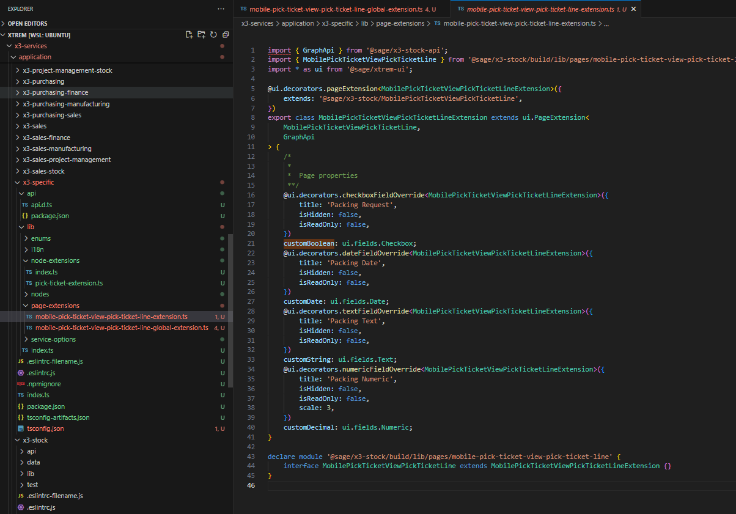736x514 pixels.
Task: Collapse the node-extensions folder
Action: [26, 260]
